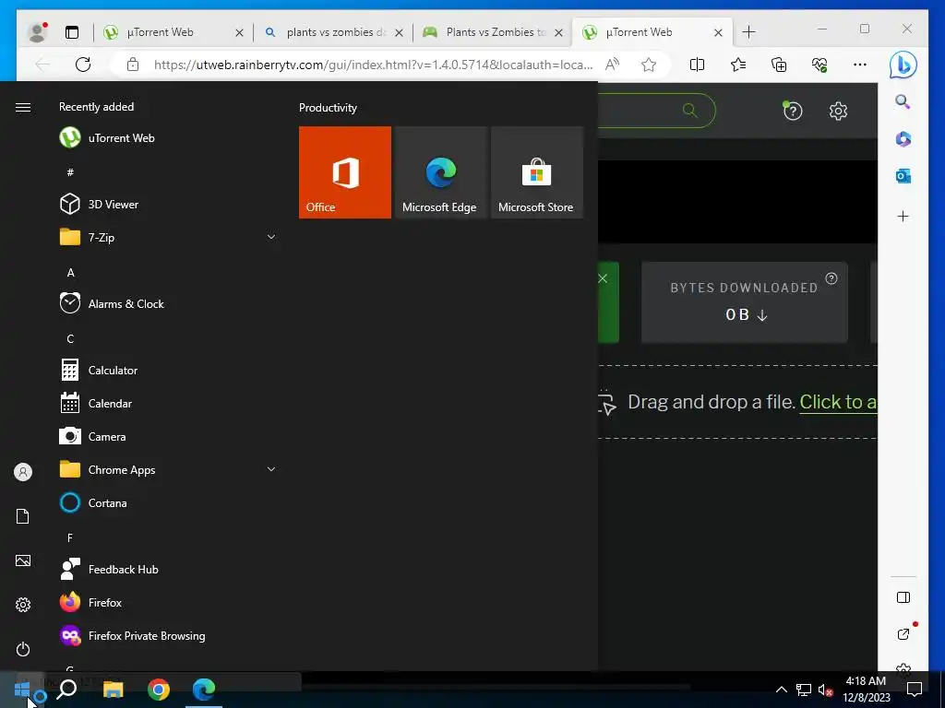Screen dimensions: 945x708
Task: Open Edge tab actions menu
Action: tap(72, 32)
